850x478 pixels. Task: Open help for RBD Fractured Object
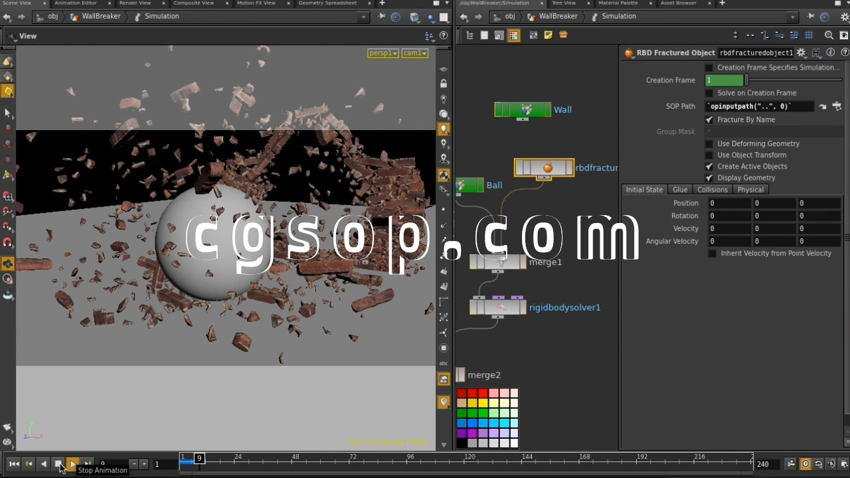(843, 52)
